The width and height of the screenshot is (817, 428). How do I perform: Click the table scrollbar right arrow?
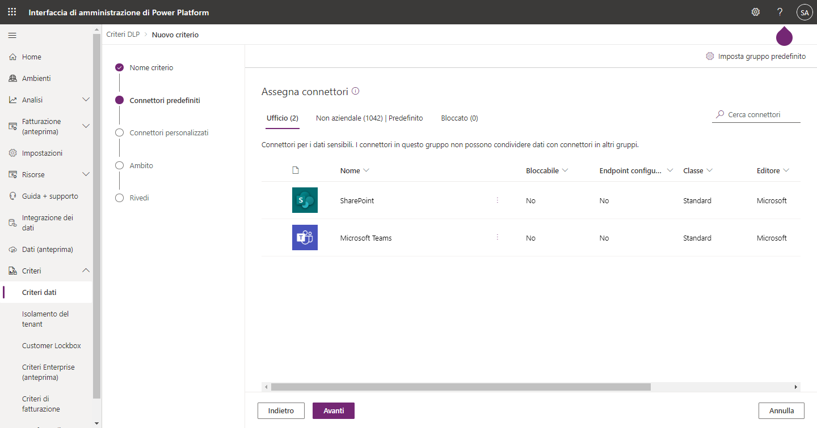(x=797, y=387)
